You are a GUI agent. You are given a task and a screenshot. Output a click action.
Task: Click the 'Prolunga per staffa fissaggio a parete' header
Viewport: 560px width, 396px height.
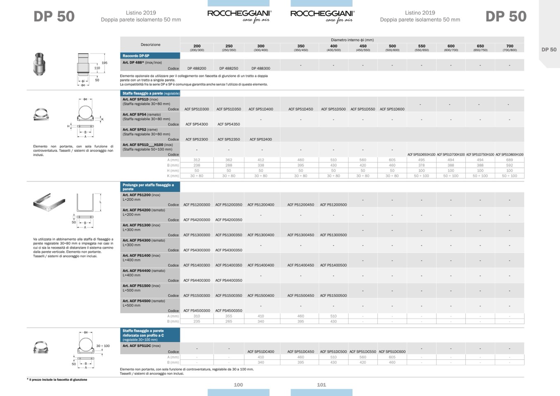[x=150, y=187]
